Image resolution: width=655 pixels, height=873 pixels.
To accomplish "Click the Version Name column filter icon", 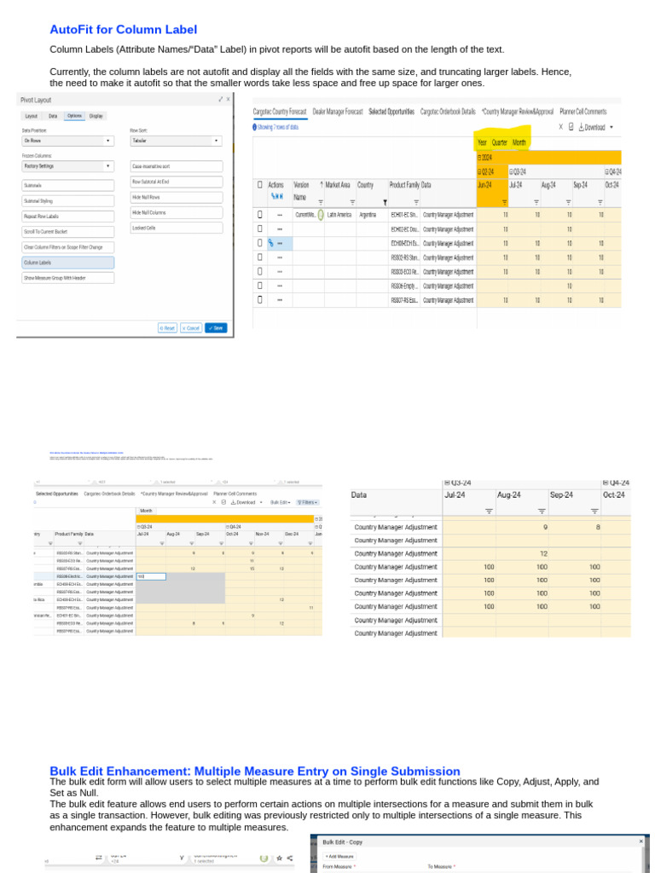I will [321, 203].
